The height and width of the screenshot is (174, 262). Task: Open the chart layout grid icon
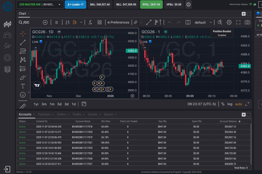[100, 22]
